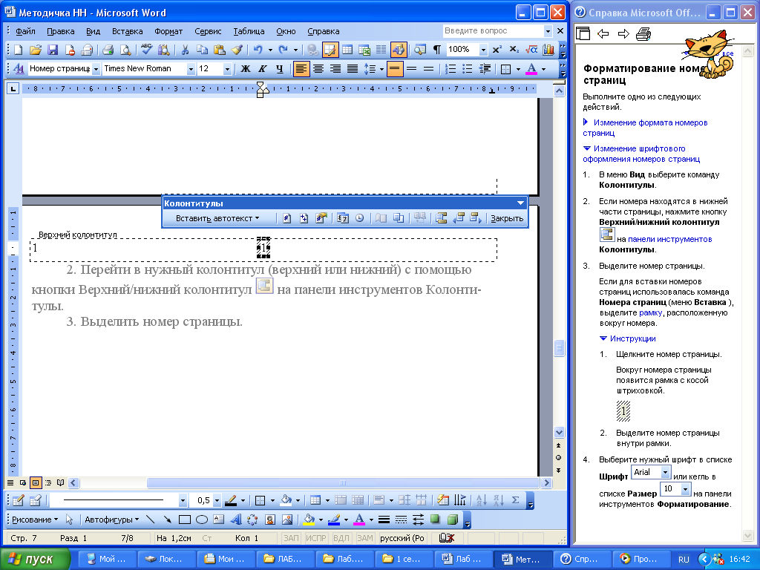Toggle ЗАМ overtype mode in status bar
The width and height of the screenshot is (760, 570).
point(365,538)
